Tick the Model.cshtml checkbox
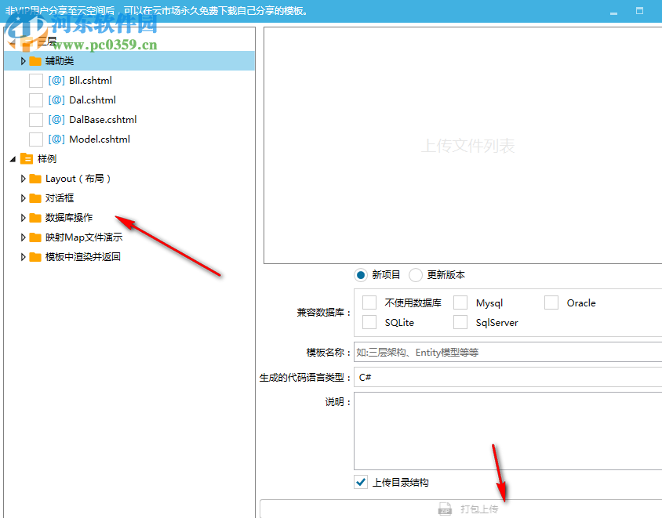Viewport: 662px width, 518px height. tap(36, 139)
